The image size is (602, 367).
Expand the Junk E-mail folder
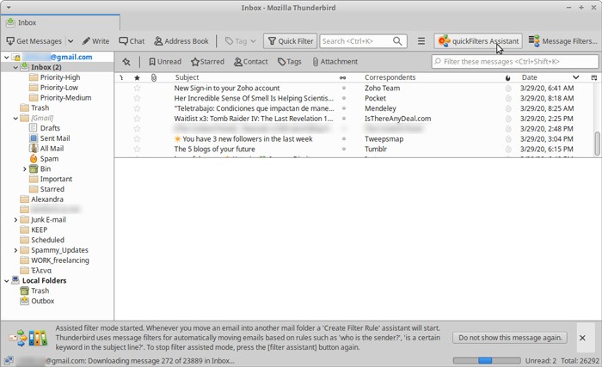pos(15,220)
